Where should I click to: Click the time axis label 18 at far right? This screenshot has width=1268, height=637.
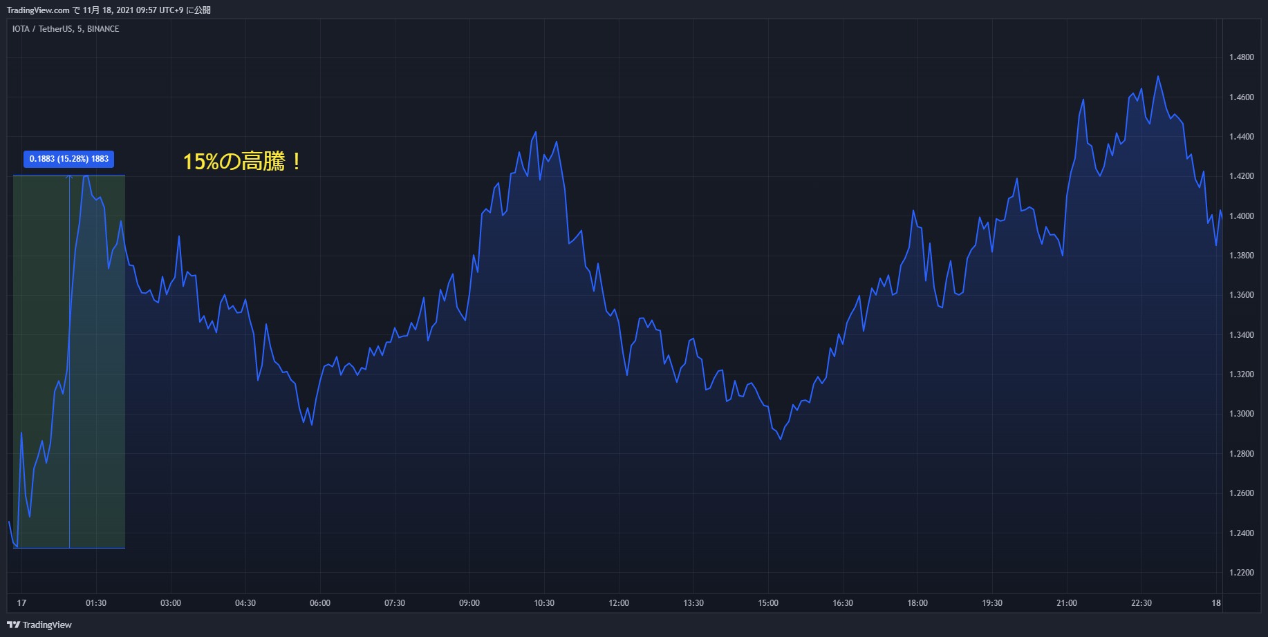[1216, 603]
